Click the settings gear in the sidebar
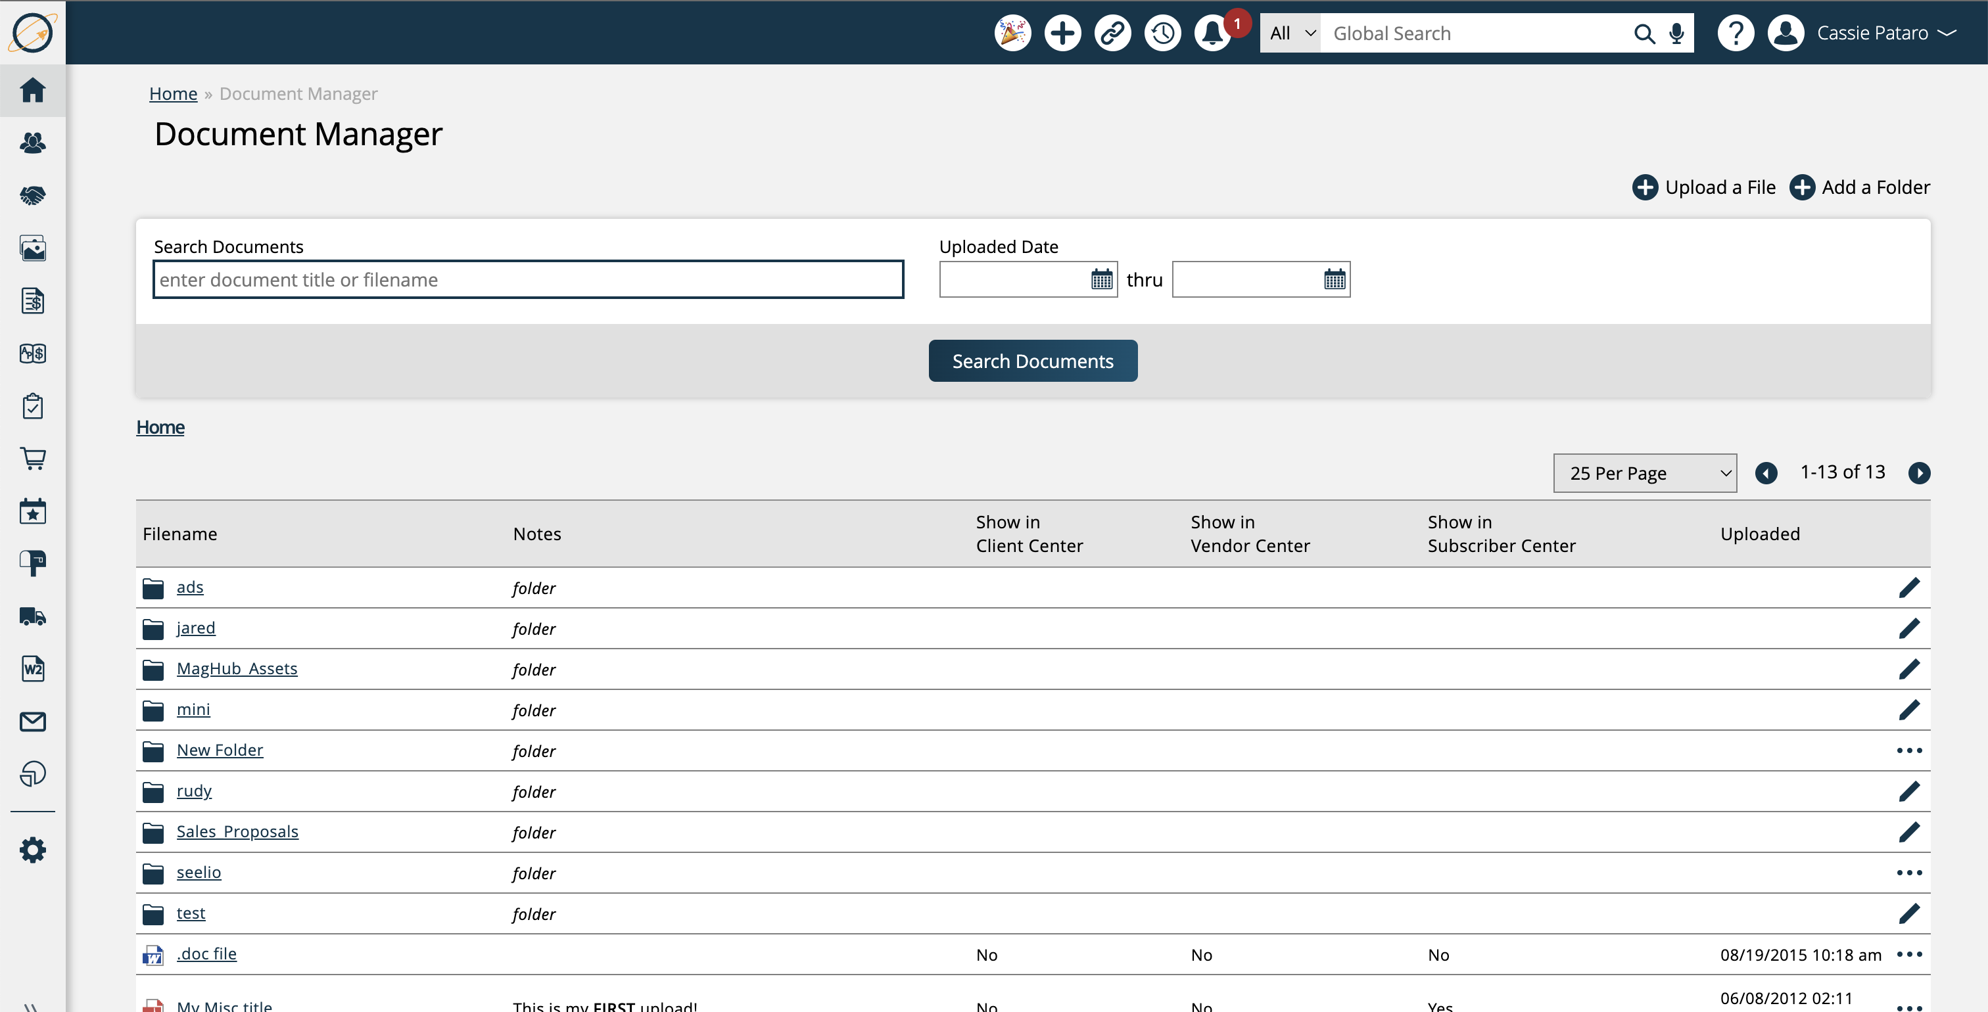 [32, 850]
